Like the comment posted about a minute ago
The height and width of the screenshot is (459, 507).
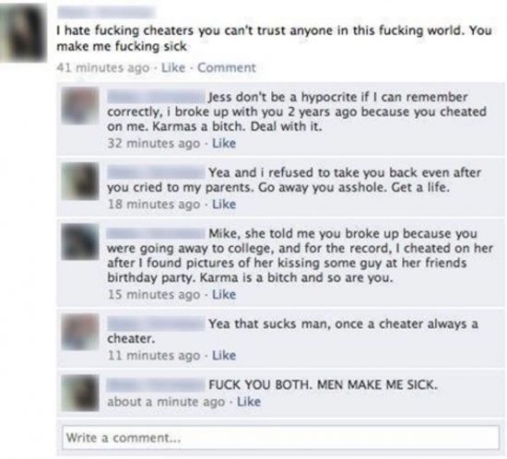point(249,402)
